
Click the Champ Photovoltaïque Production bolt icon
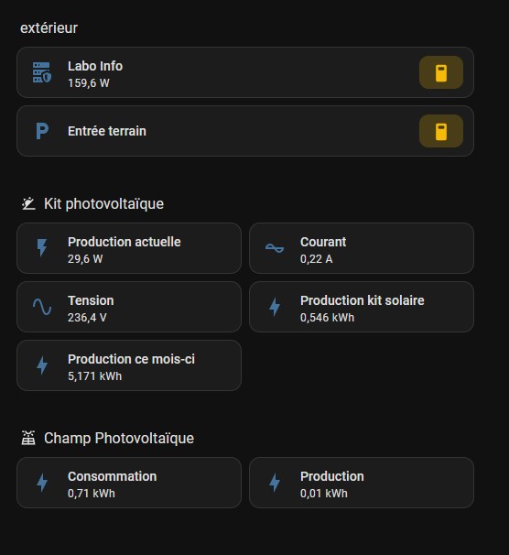coord(275,483)
